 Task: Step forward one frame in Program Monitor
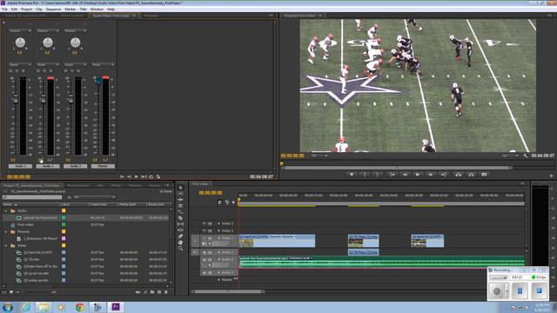[430, 174]
